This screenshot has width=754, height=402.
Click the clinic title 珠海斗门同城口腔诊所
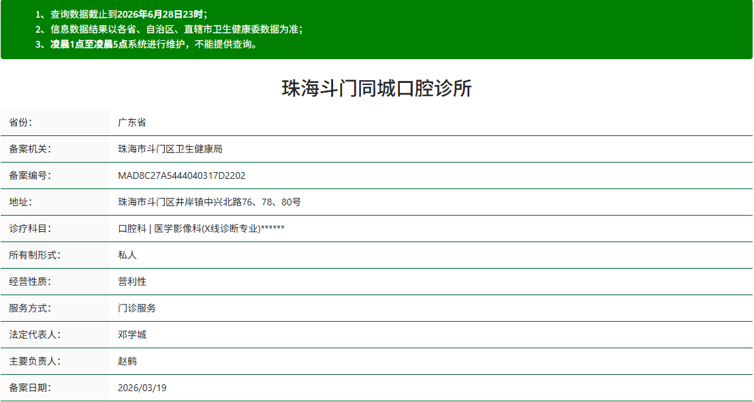pyautogui.click(x=377, y=89)
